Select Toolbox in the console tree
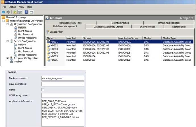 point(18,62)
